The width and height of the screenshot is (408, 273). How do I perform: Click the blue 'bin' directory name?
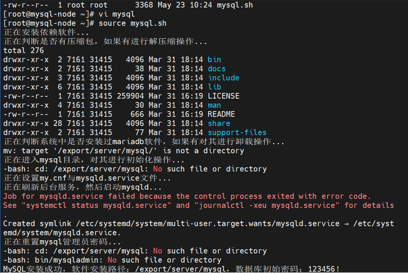tap(214, 60)
